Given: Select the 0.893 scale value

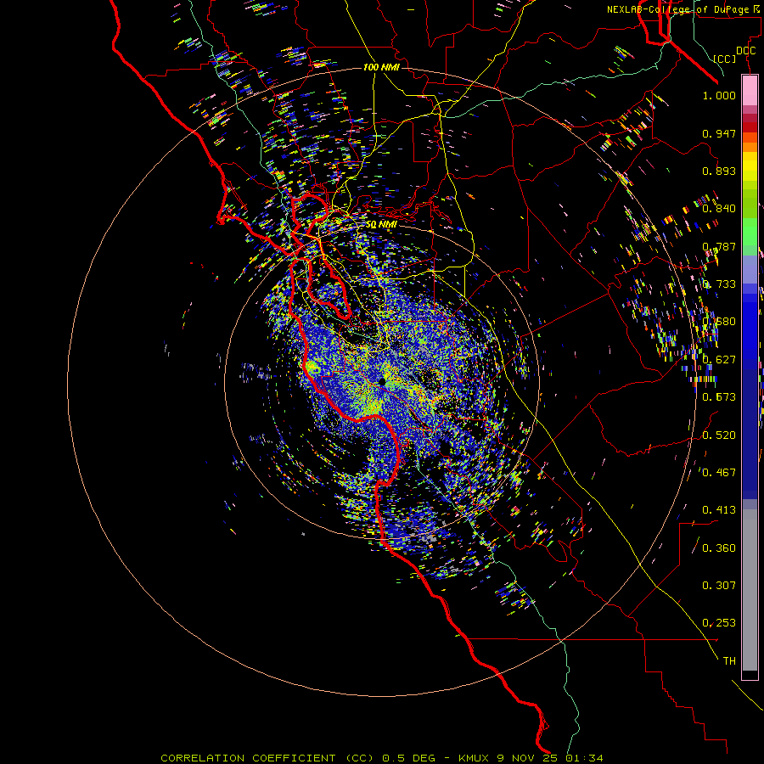Looking at the screenshot, I should click(x=719, y=171).
